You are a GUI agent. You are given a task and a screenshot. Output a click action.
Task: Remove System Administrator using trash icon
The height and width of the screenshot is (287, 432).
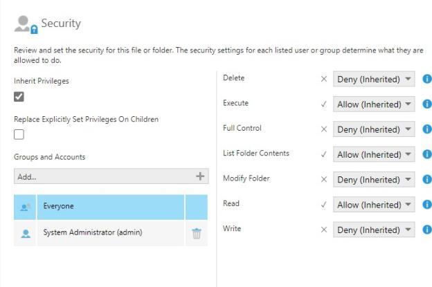click(197, 233)
